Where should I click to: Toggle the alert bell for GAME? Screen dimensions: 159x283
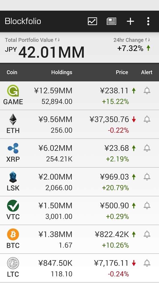coord(147,91)
